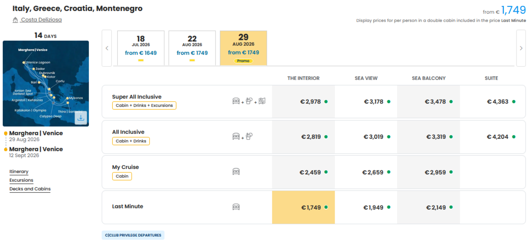530x242 pixels.
Task: Click the Super All Inclusive fare name
Action: [x=137, y=97]
